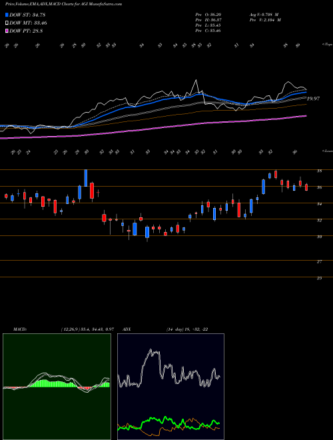Click the ADX values '(14 day) 18, +32, -22'

[x=187, y=329]
